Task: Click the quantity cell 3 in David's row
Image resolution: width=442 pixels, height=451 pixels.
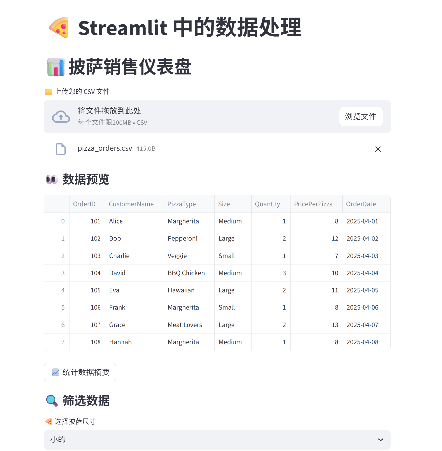Action: click(271, 273)
